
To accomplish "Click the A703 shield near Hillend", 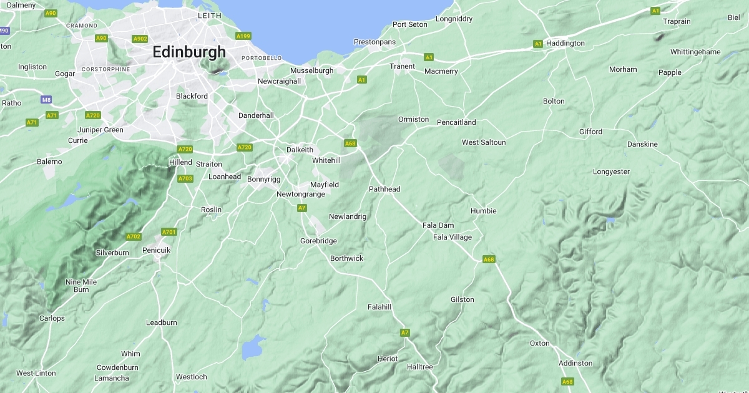I will point(185,178).
